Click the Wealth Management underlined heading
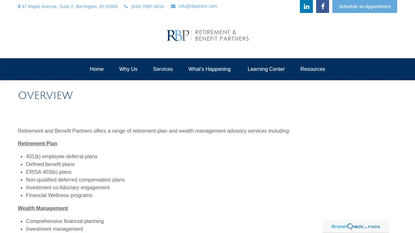Image resolution: width=415 pixels, height=233 pixels. point(43,208)
